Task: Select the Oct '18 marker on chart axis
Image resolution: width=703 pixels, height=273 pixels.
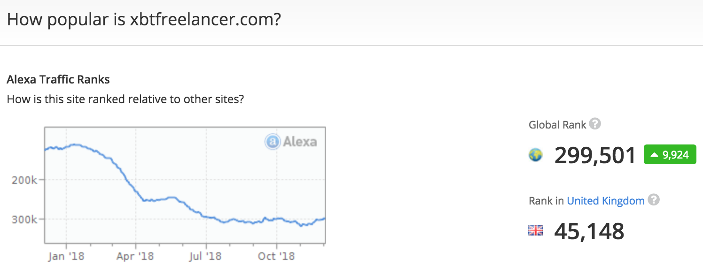Action: [277, 256]
